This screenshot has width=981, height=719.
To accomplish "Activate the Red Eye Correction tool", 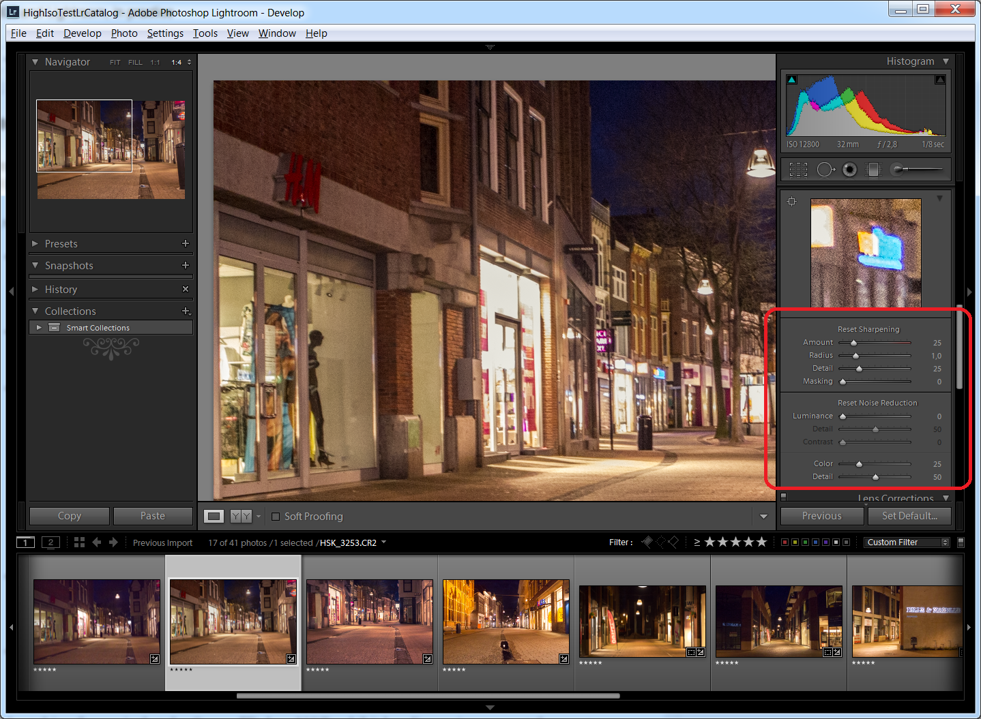I will [849, 170].
